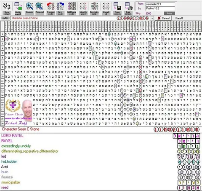Image resolution: width=202 pixels, height=191 pixels.
Task: Open the Codes dropdown arrow
Action: point(152,18)
